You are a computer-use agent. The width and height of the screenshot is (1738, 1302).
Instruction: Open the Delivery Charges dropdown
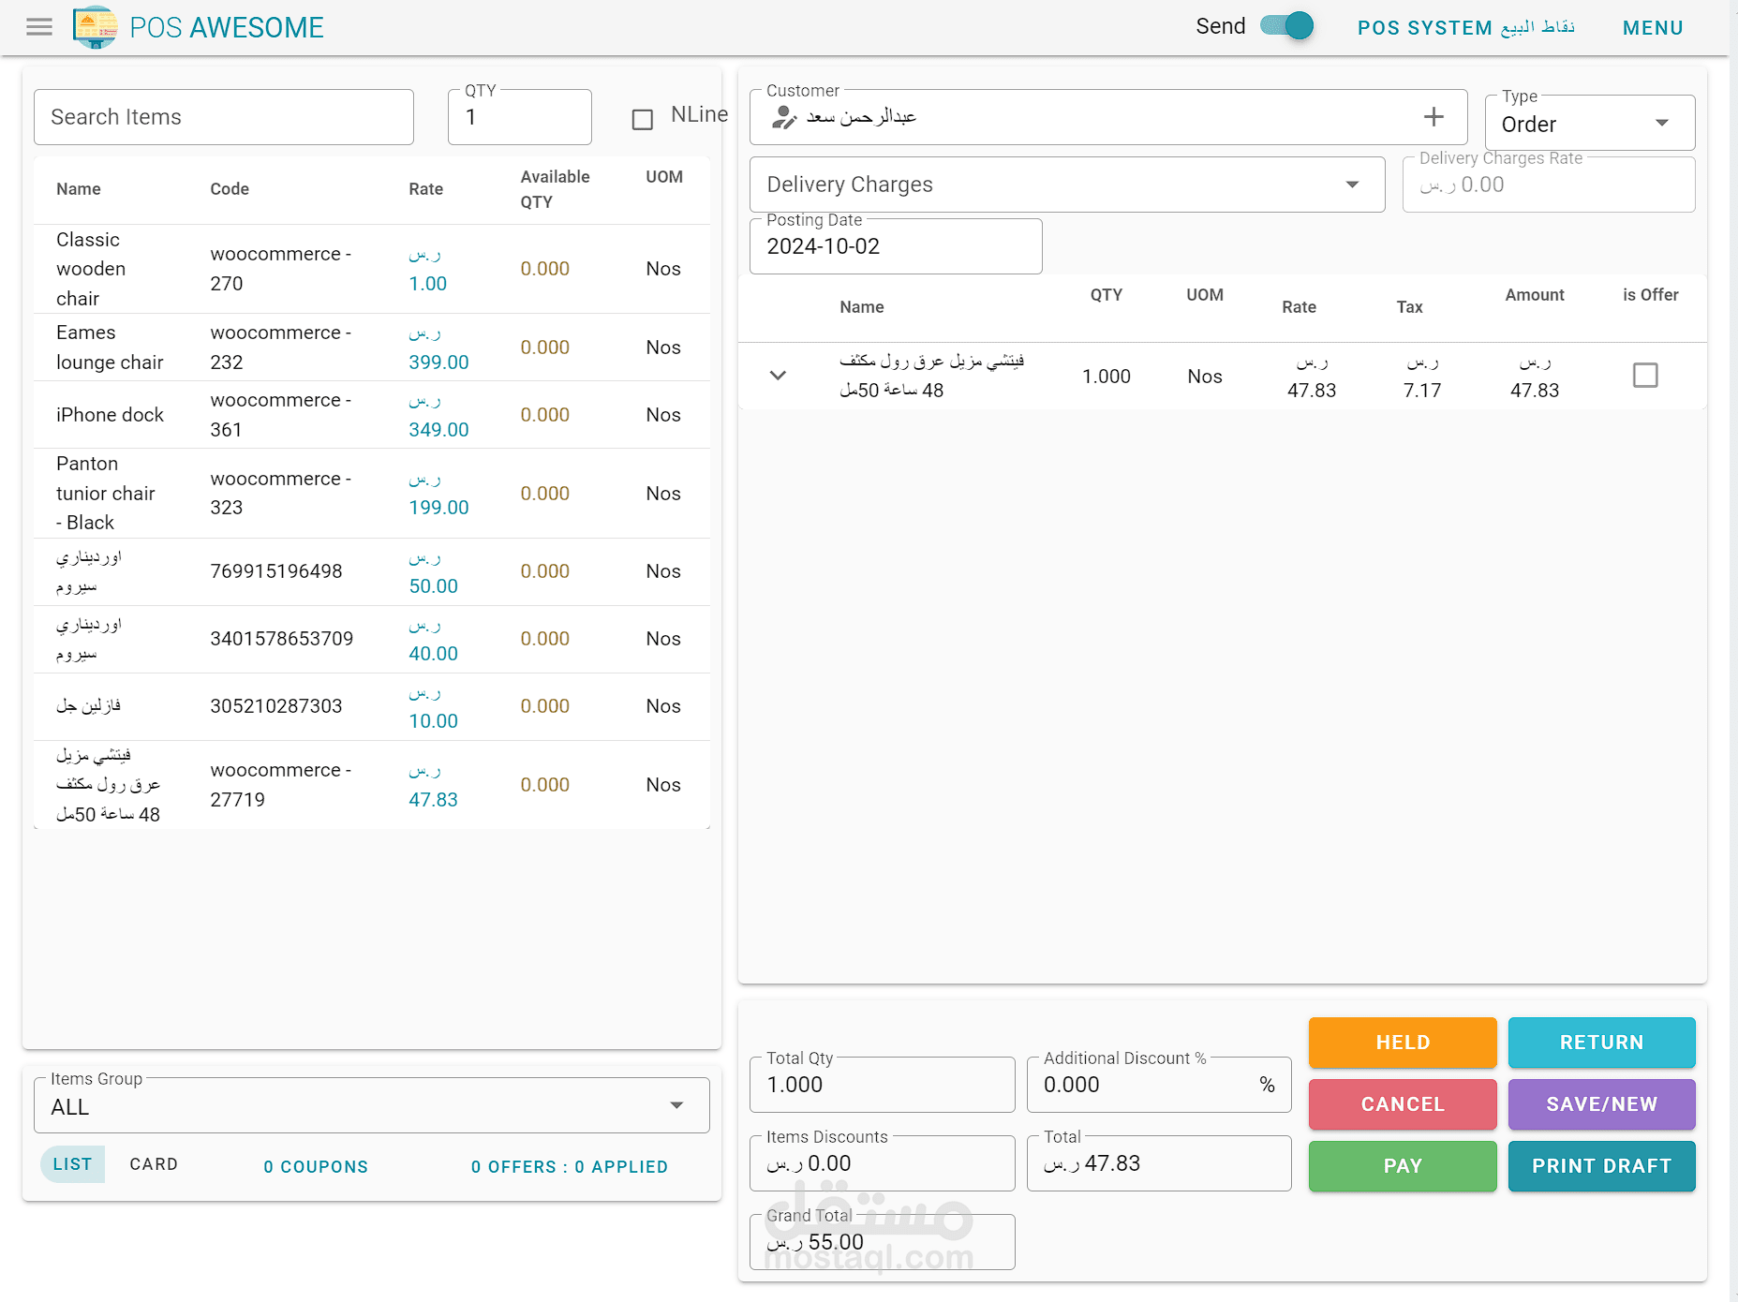click(1352, 185)
